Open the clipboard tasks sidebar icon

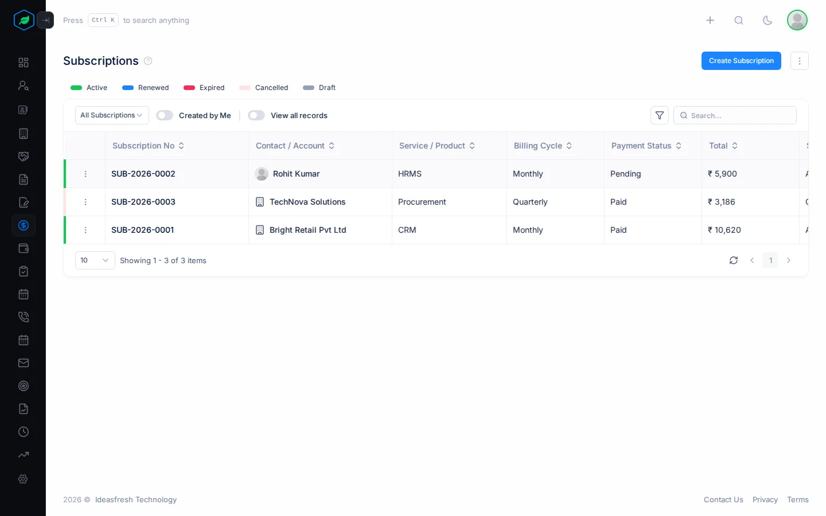[24, 271]
